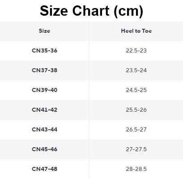The image size is (183, 179).
Task: Click the word Toe in column header
Action: [x=147, y=31]
